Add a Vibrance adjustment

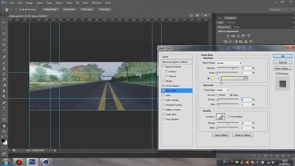249,36
